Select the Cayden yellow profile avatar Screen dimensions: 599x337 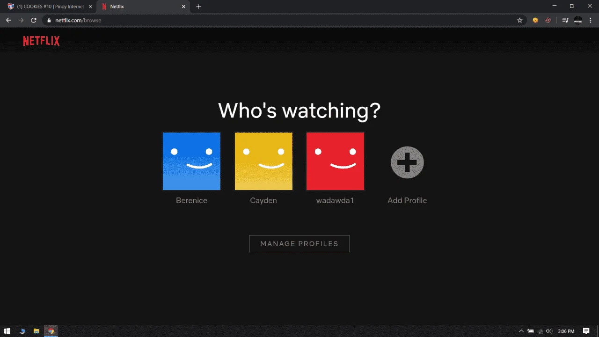pyautogui.click(x=263, y=161)
